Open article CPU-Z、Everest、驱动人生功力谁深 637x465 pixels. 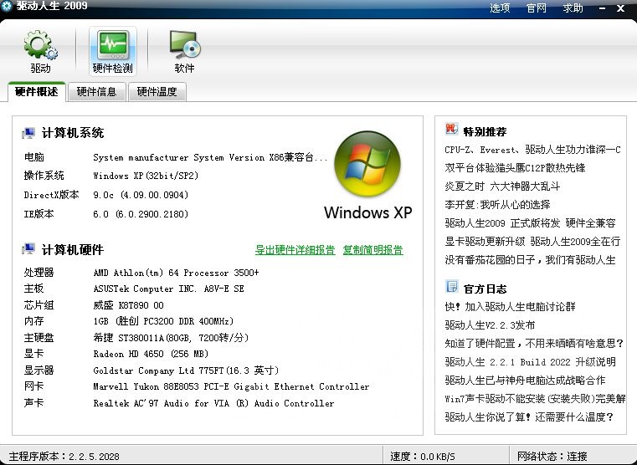(x=532, y=150)
